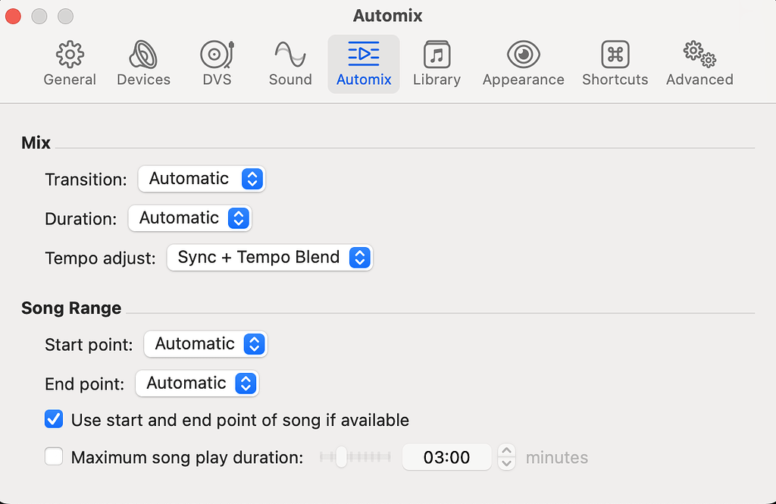
Task: Open the General preferences pane
Action: tap(70, 62)
